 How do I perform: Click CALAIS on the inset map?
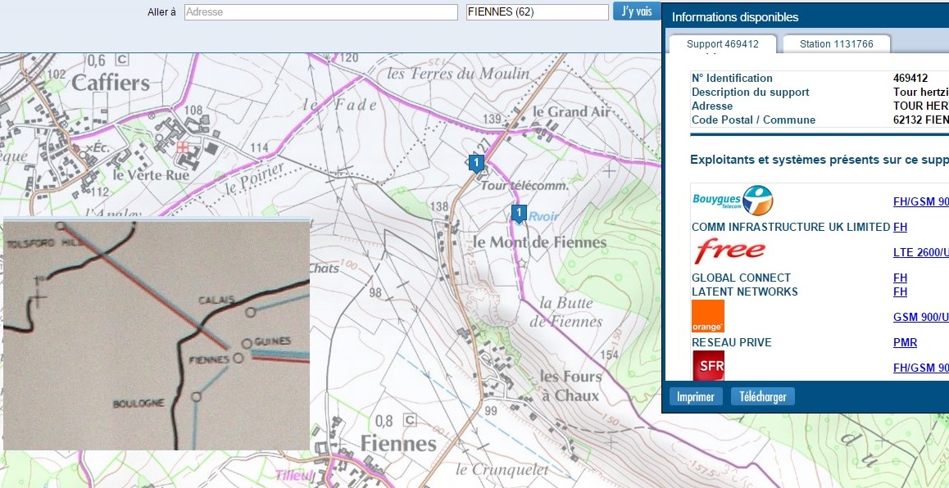point(216,300)
